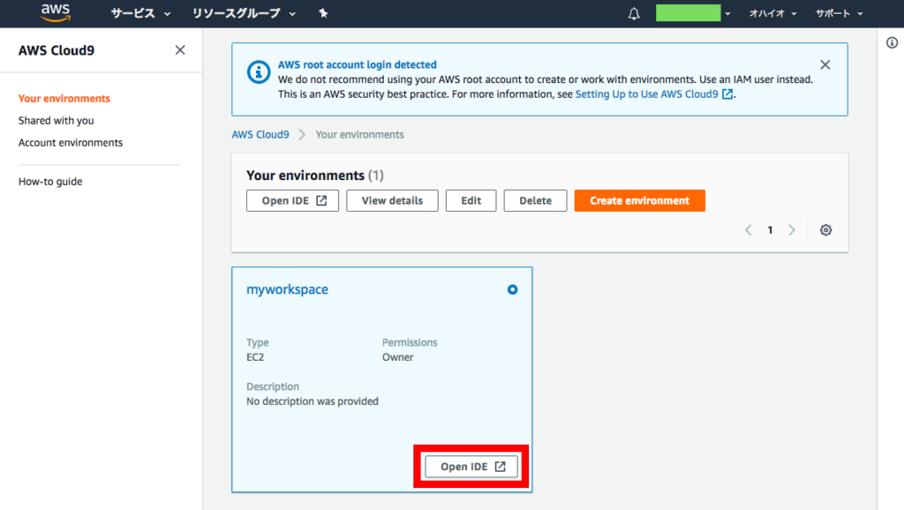
Task: Open the リソースグループ resource groups menu
Action: tap(244, 13)
